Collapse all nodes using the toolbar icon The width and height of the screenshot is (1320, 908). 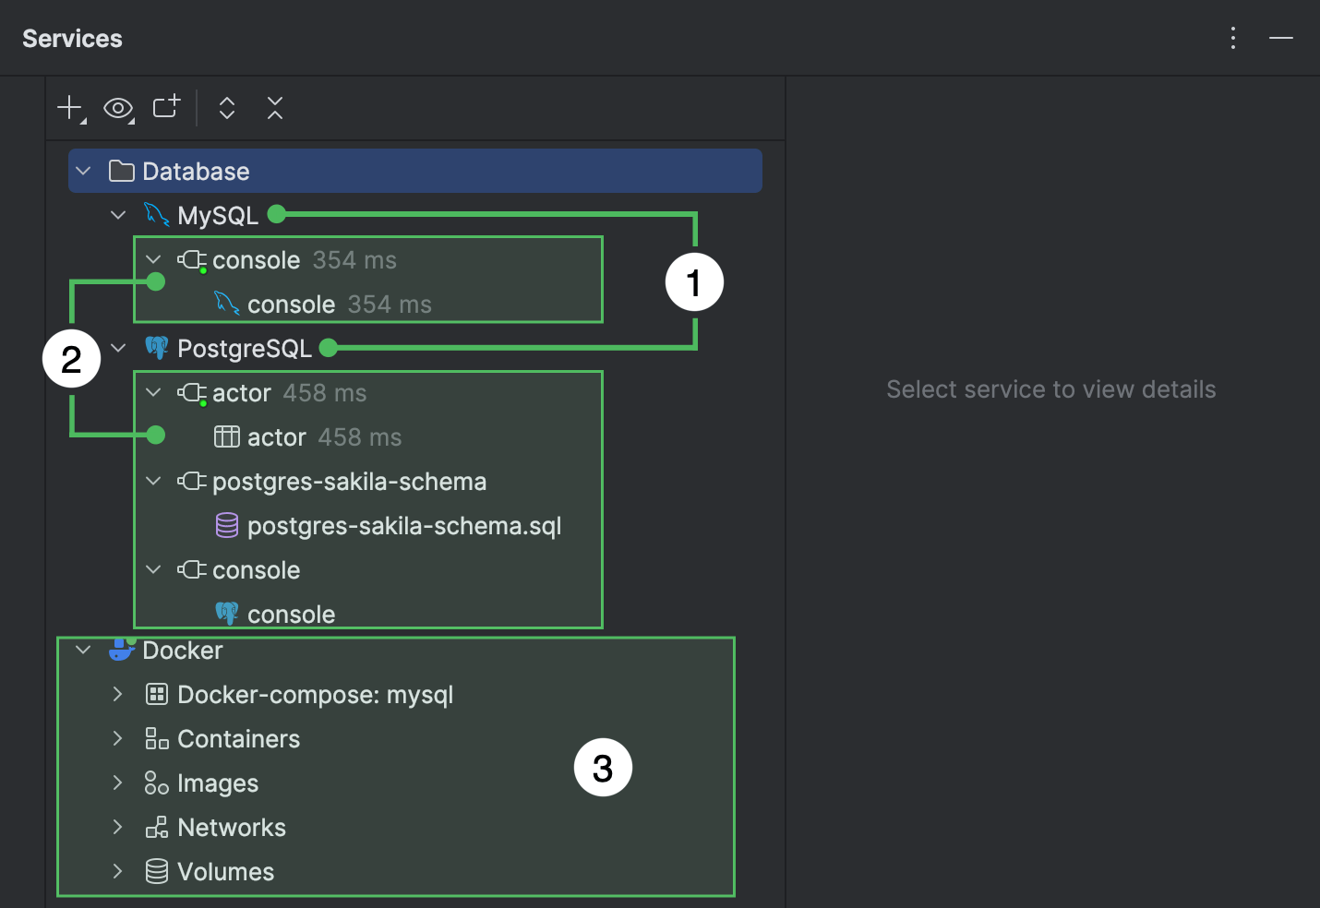[274, 108]
